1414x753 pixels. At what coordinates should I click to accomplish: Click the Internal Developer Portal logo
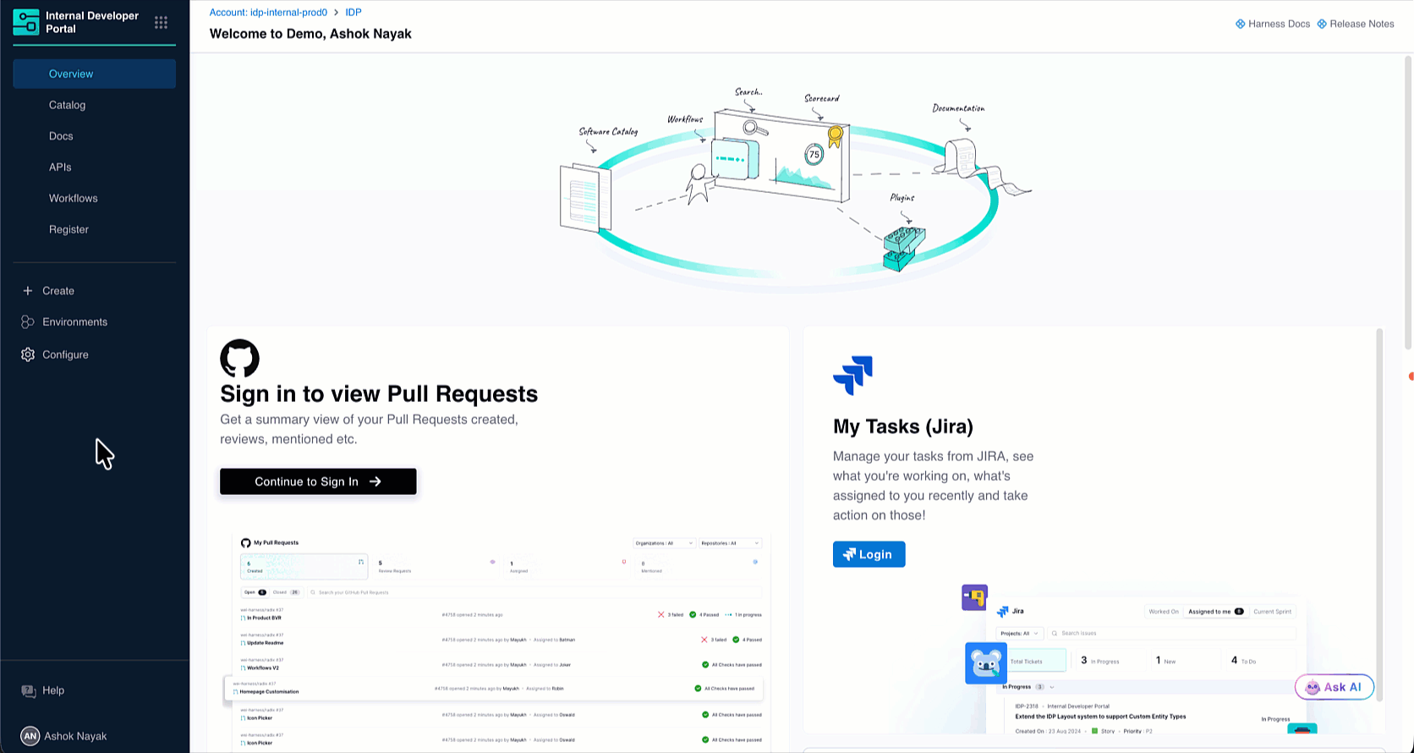point(26,22)
